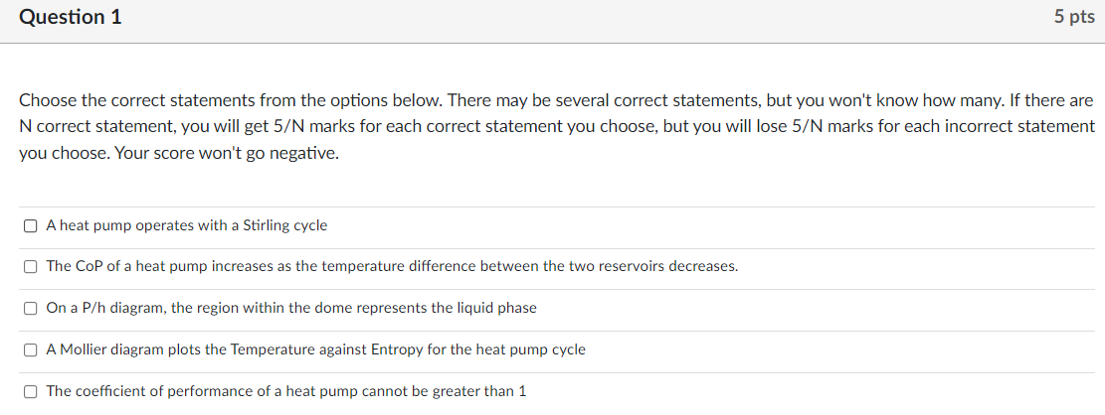Click the 'coefficient of performance' option text
The height and width of the screenshot is (415, 1105).
[286, 391]
